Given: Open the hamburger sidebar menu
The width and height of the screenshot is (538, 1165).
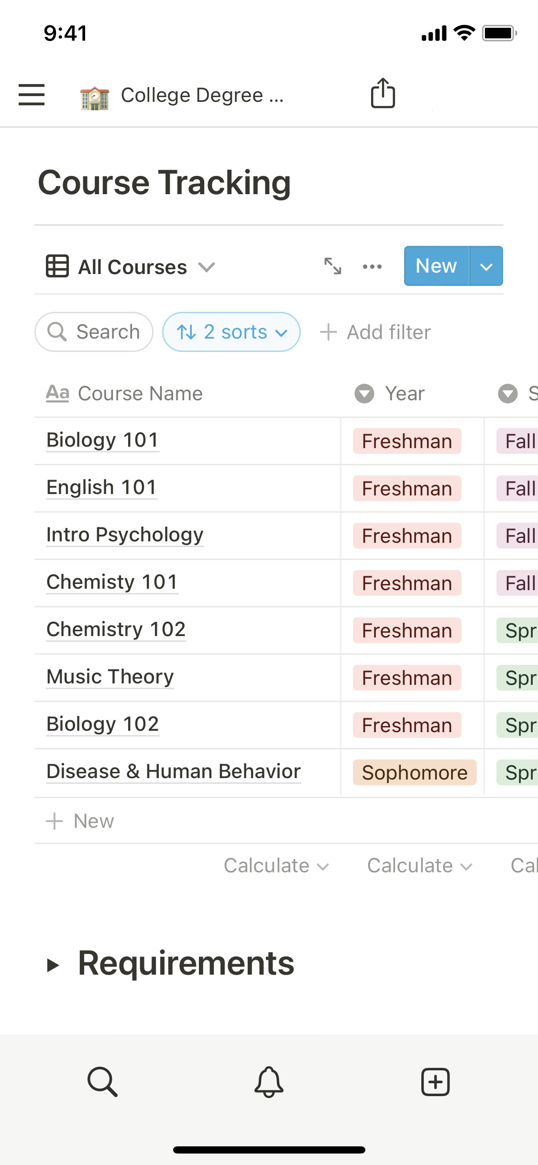Looking at the screenshot, I should pos(32,94).
